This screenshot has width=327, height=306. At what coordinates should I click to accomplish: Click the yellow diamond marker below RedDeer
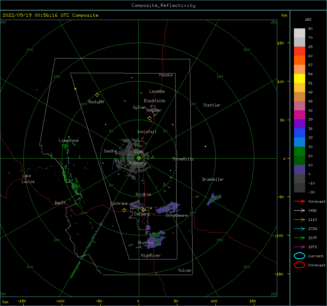[x=150, y=118]
